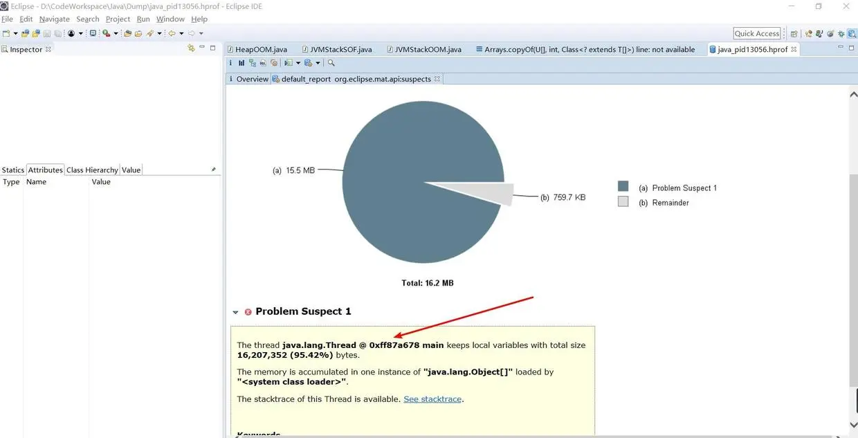Close the Inspector view tab

click(x=48, y=49)
